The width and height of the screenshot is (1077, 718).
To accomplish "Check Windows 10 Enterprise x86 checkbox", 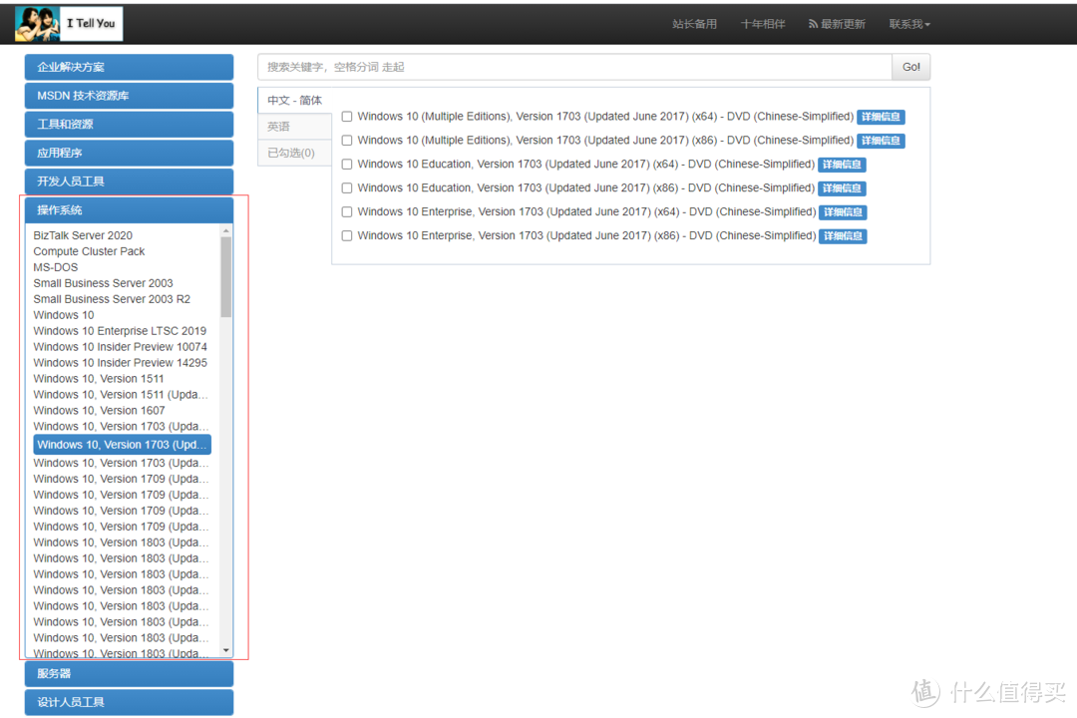I will (x=346, y=235).
